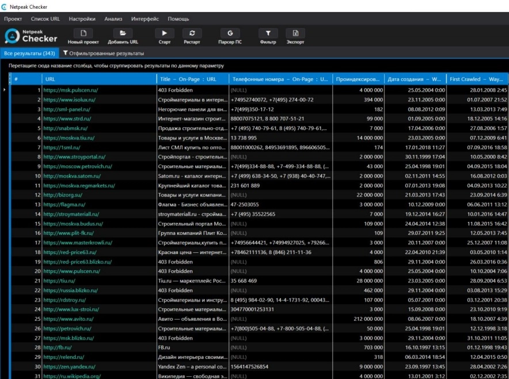Open the link https://ru.wikipedia.org/
The image size is (509, 379).
[72, 376]
